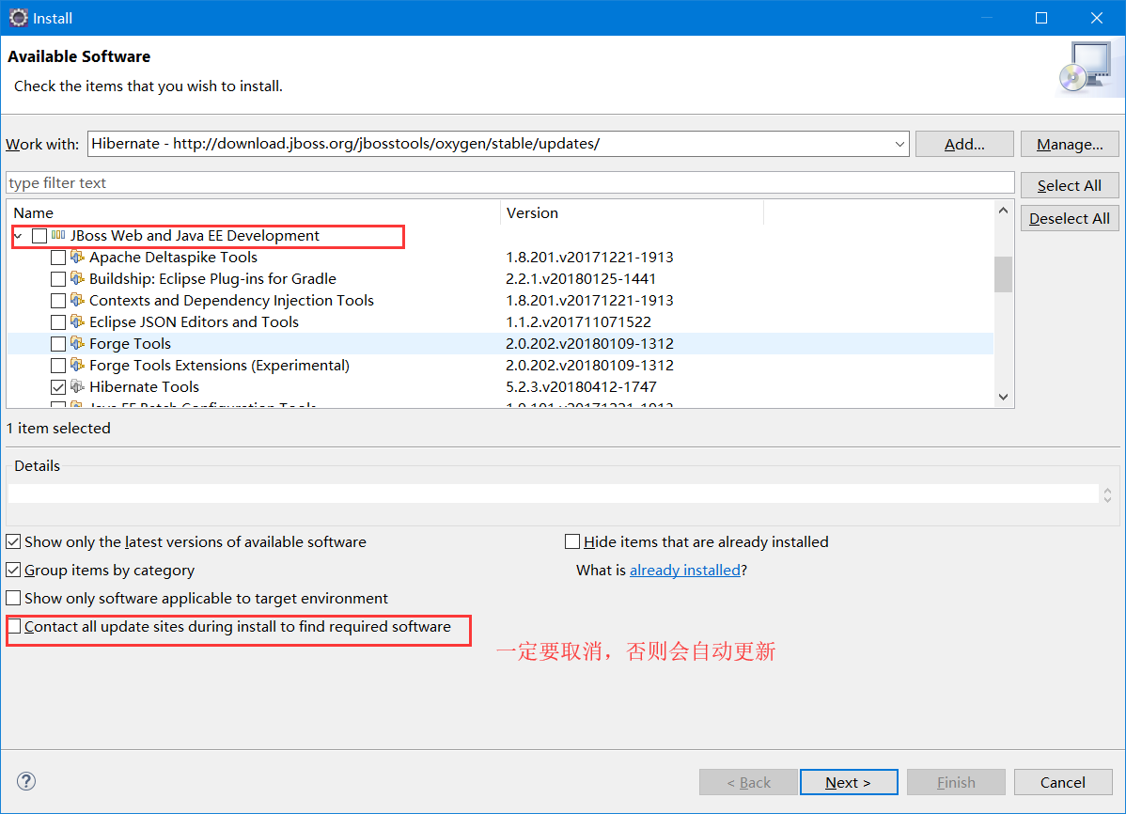
Task: Click the Hibernate Tools feature icon
Action: coord(78,385)
